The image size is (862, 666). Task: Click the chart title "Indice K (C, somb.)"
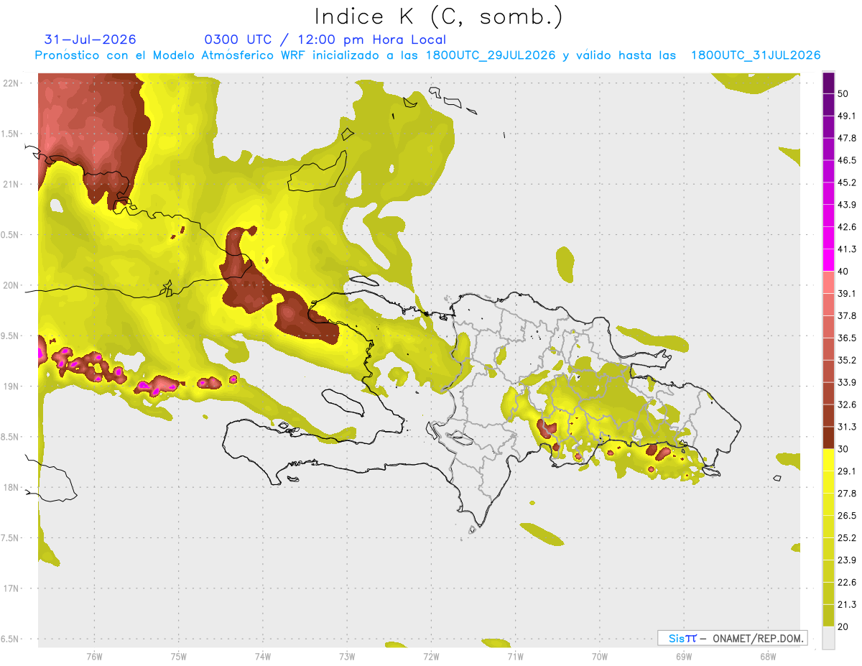pos(439,17)
